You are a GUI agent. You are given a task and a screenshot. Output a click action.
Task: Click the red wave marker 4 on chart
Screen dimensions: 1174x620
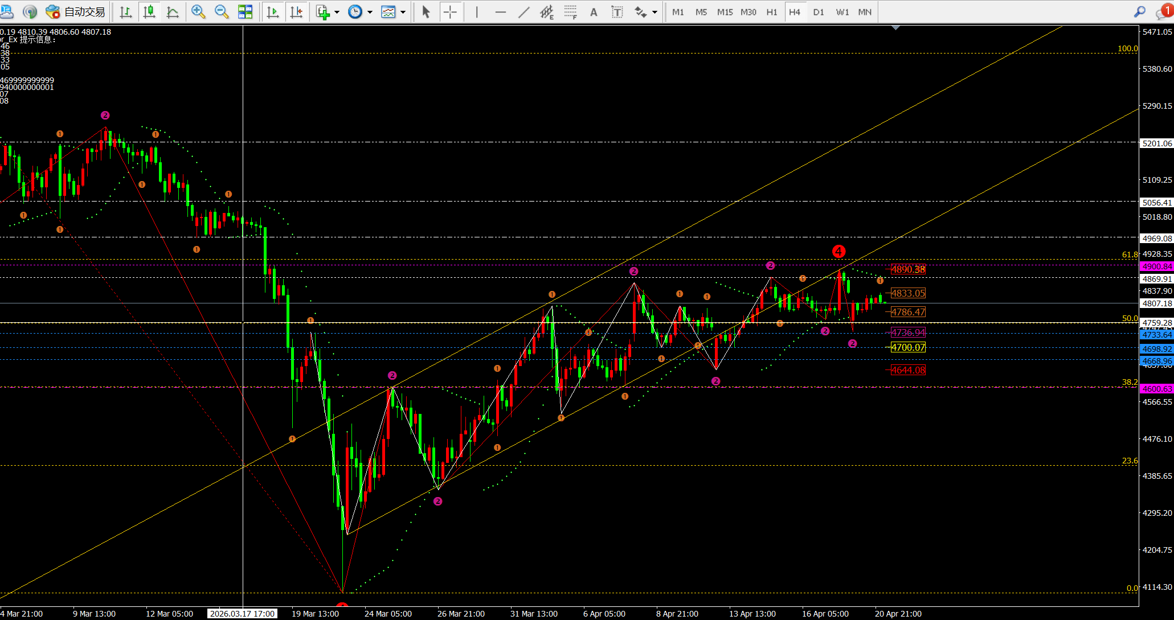[838, 251]
